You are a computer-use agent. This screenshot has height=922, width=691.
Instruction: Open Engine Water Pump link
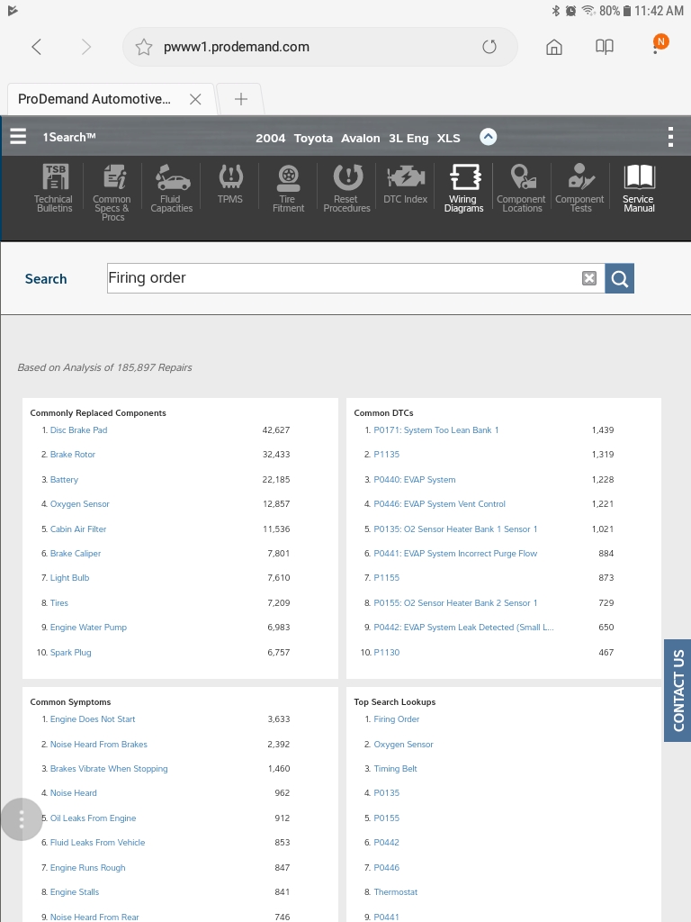tap(88, 628)
